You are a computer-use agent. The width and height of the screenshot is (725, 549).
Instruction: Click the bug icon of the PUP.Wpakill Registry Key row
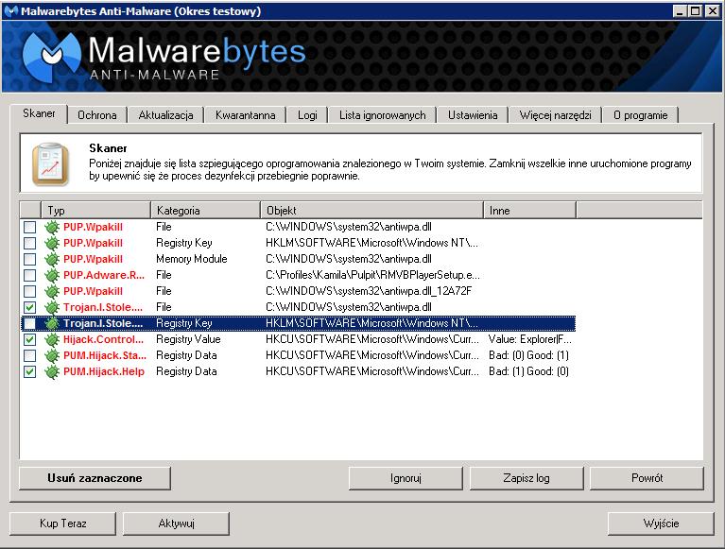pos(52,243)
